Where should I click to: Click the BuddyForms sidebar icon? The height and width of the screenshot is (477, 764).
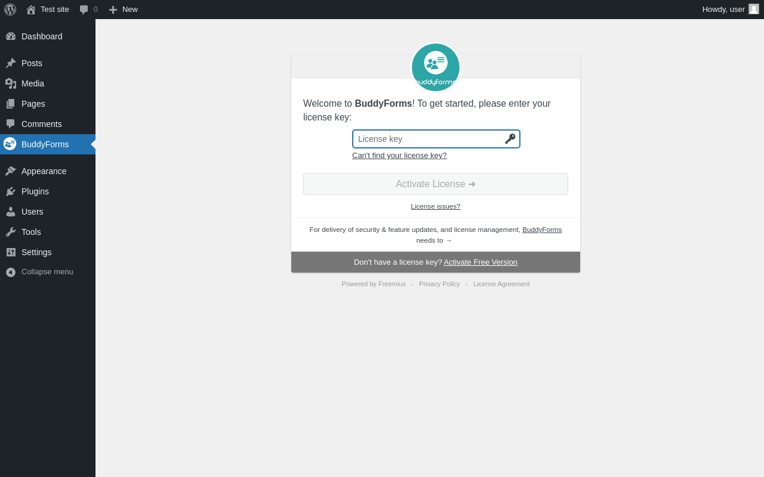click(x=10, y=144)
